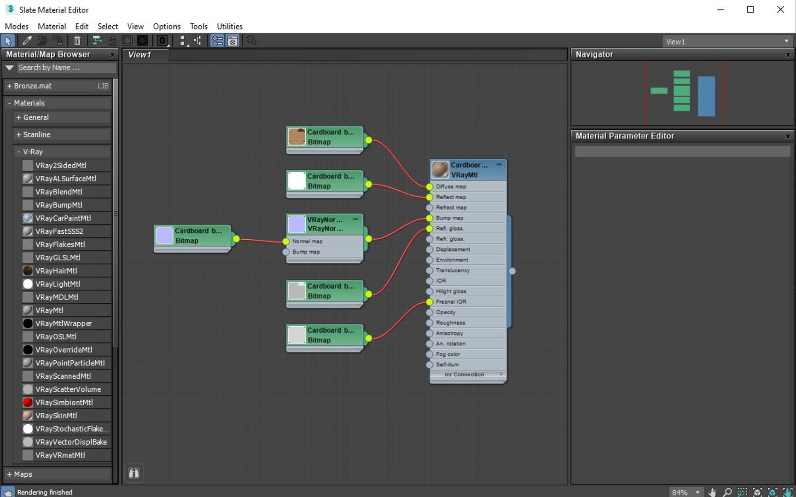796x497 pixels.
Task: Open the Utilities menu
Action: 229,26
